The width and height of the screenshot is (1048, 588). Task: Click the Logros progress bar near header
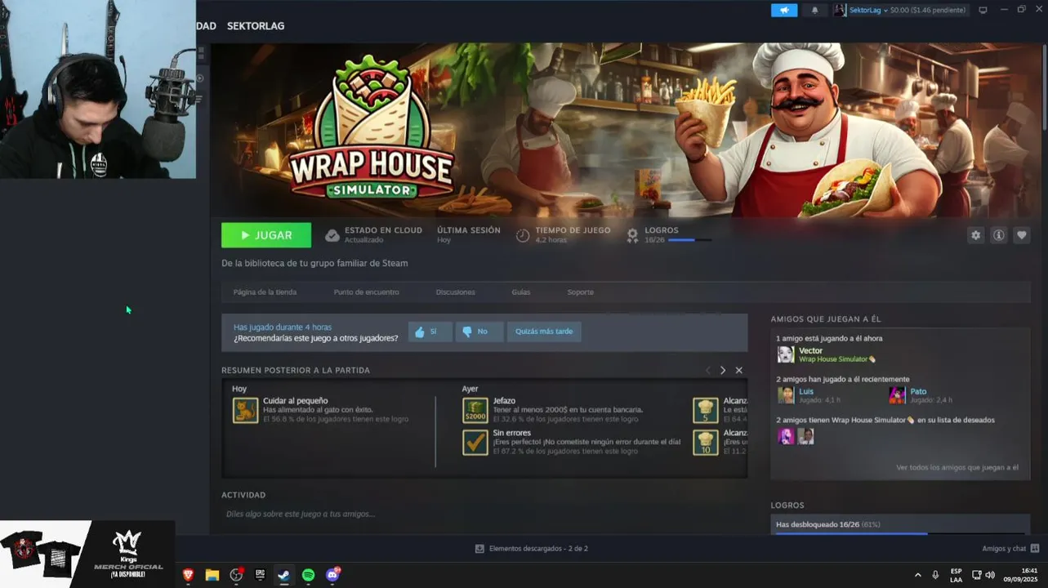click(689, 240)
